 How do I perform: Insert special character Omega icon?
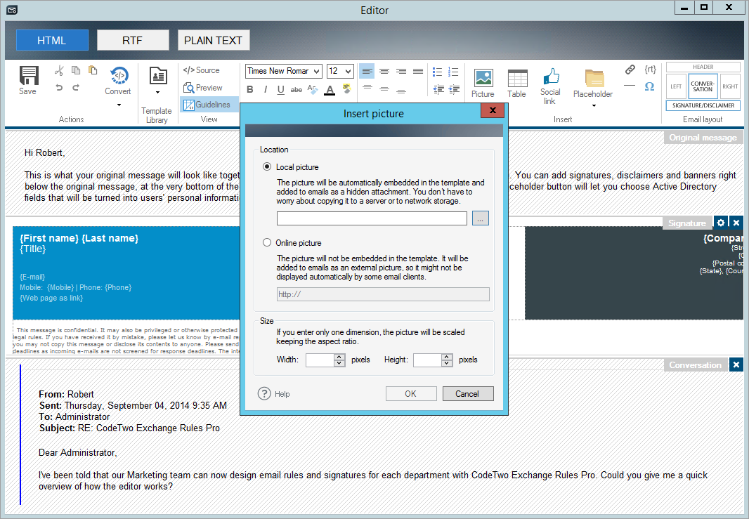[x=649, y=86]
